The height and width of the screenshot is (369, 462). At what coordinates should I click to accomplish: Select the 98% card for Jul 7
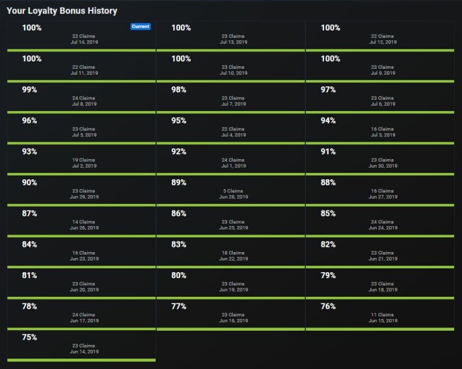pos(231,98)
